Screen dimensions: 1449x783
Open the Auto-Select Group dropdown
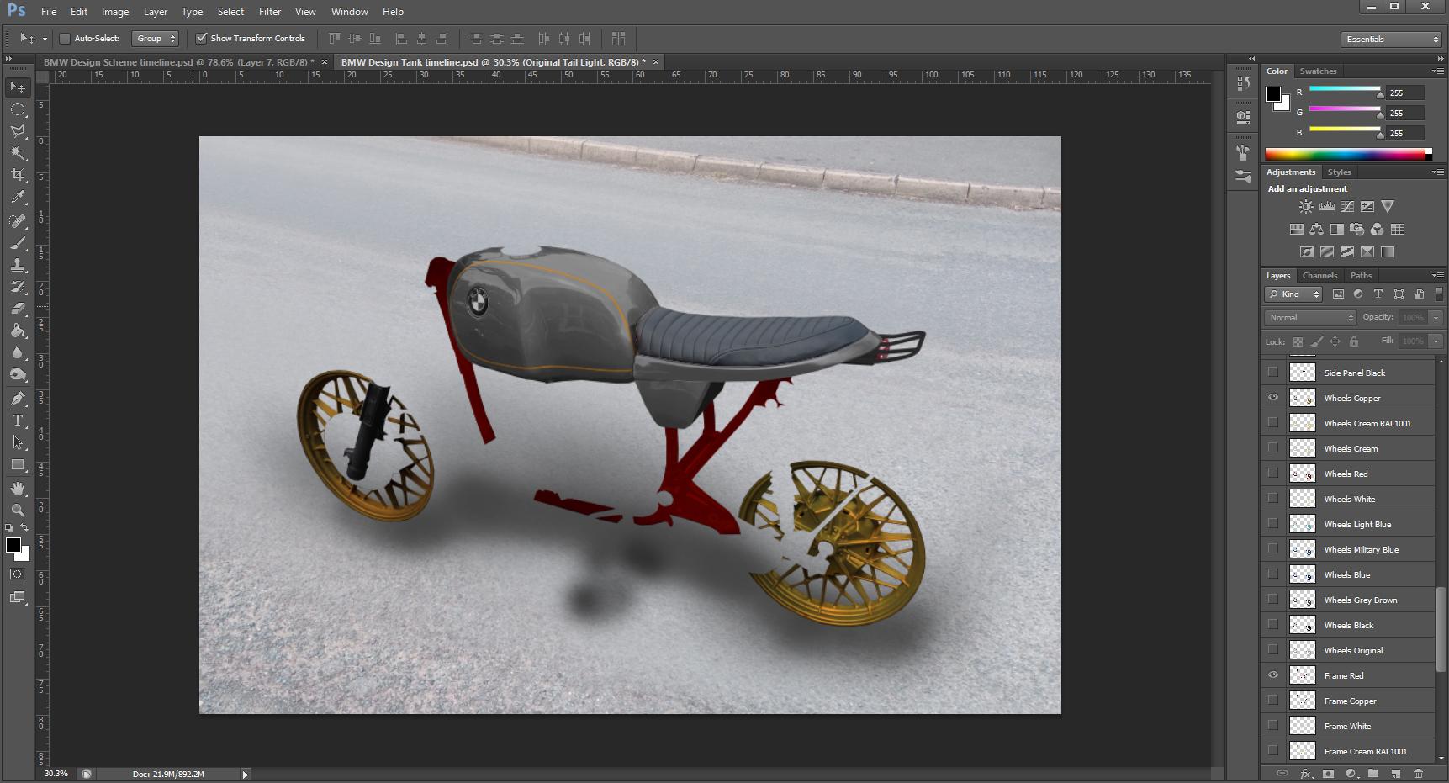point(156,39)
